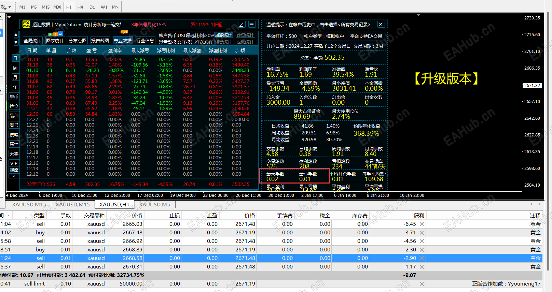Screen dimensions: 552x292
Task: Click the 仓位统计 button
Action: 245,35
